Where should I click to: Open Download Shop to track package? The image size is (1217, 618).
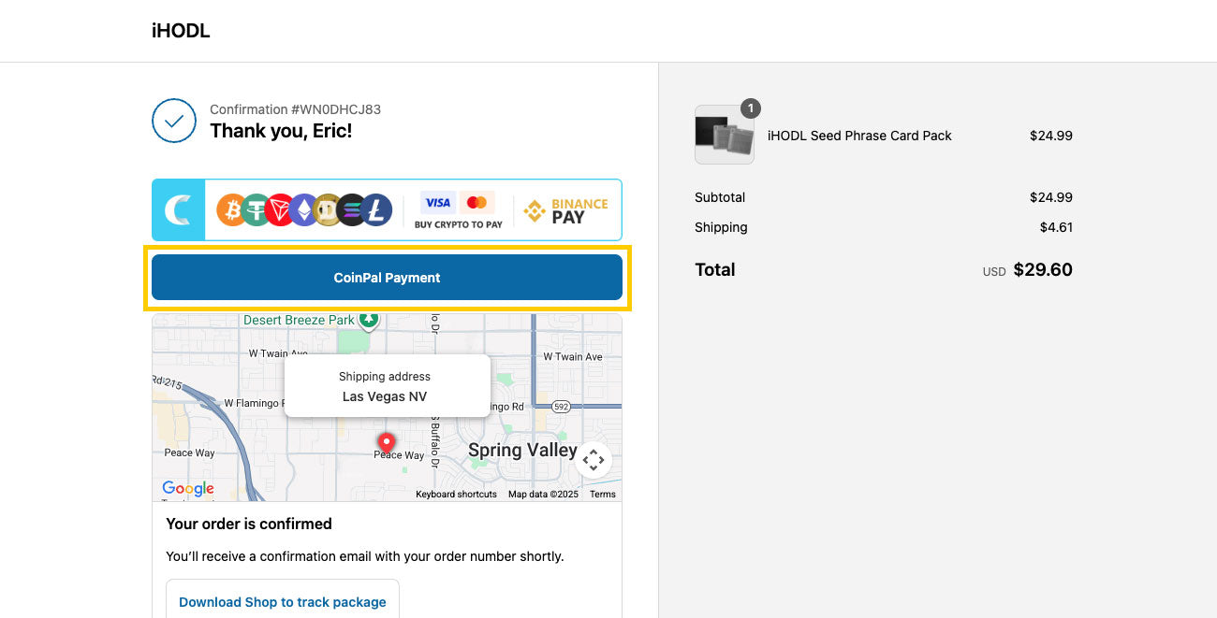click(x=283, y=602)
